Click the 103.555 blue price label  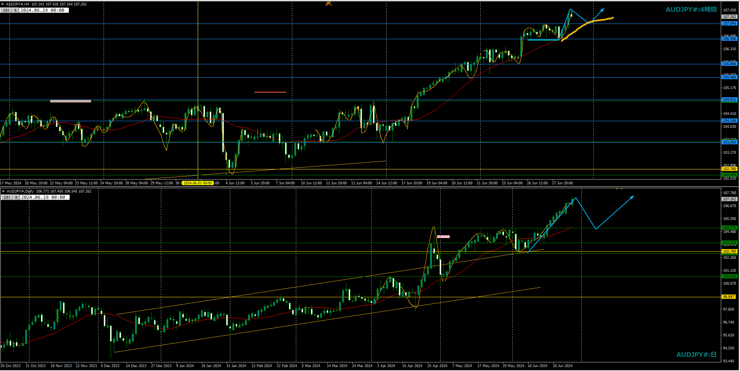[x=730, y=142]
